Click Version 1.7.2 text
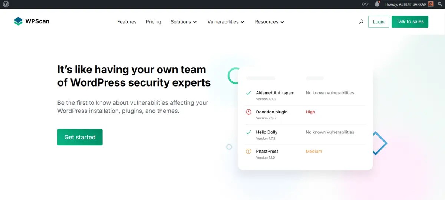 (266, 139)
